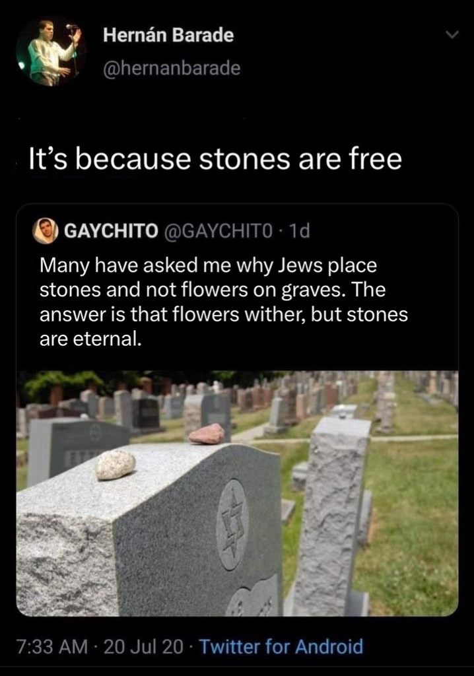The width and height of the screenshot is (474, 676).
Task: Open the grey @GAYCHITO handle
Action: 217,232
